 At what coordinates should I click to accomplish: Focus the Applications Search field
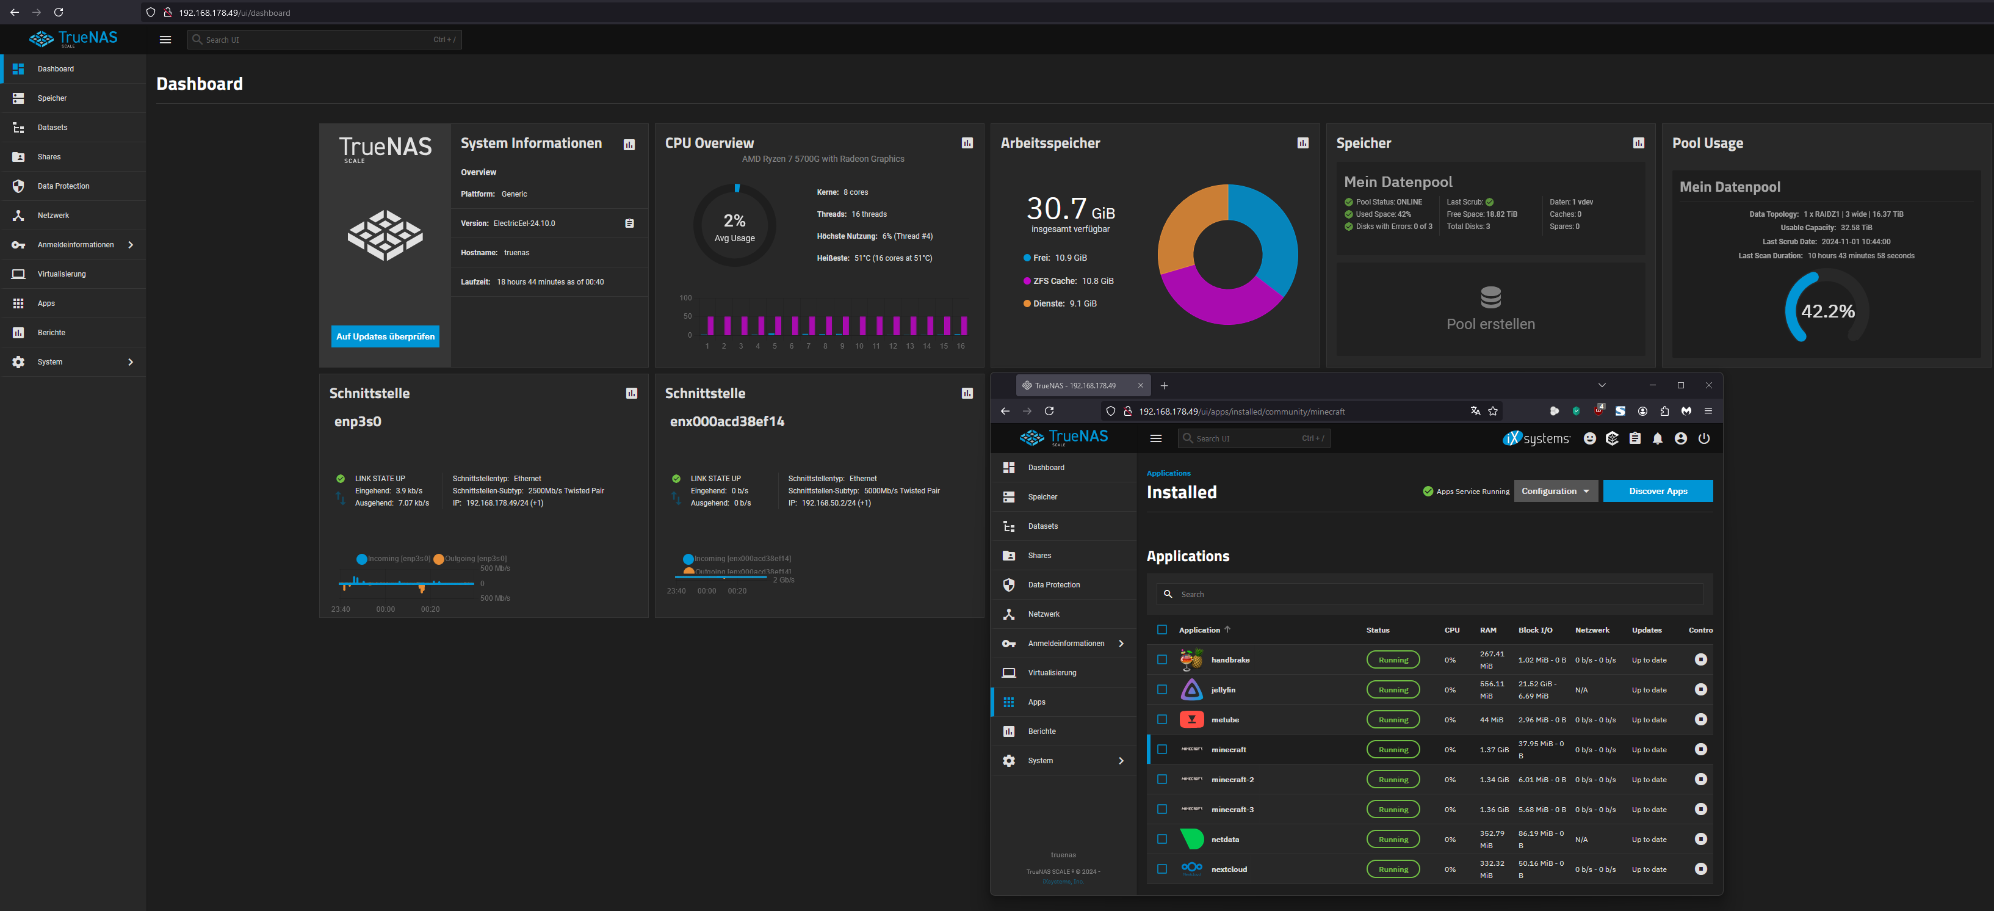tap(1429, 594)
